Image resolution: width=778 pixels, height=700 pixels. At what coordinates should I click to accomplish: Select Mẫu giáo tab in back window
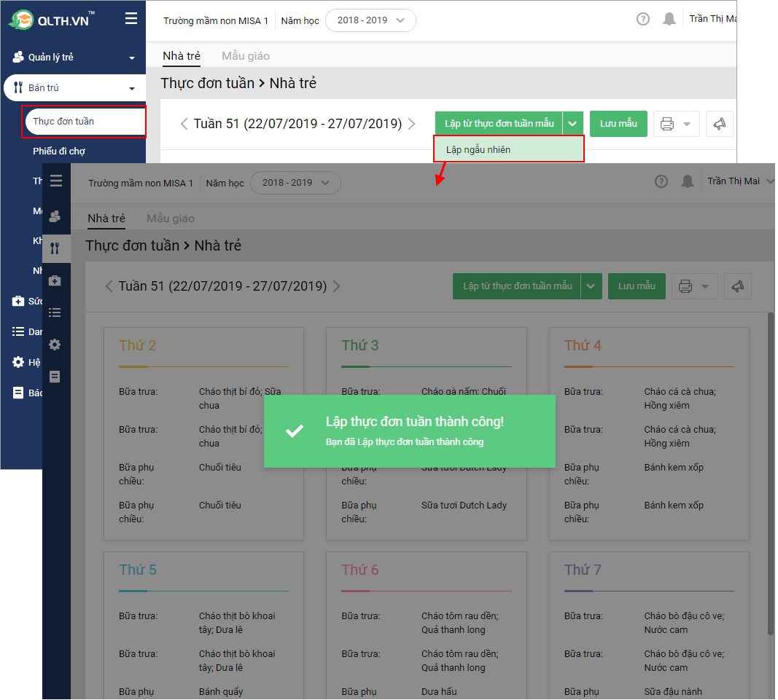[x=246, y=56]
